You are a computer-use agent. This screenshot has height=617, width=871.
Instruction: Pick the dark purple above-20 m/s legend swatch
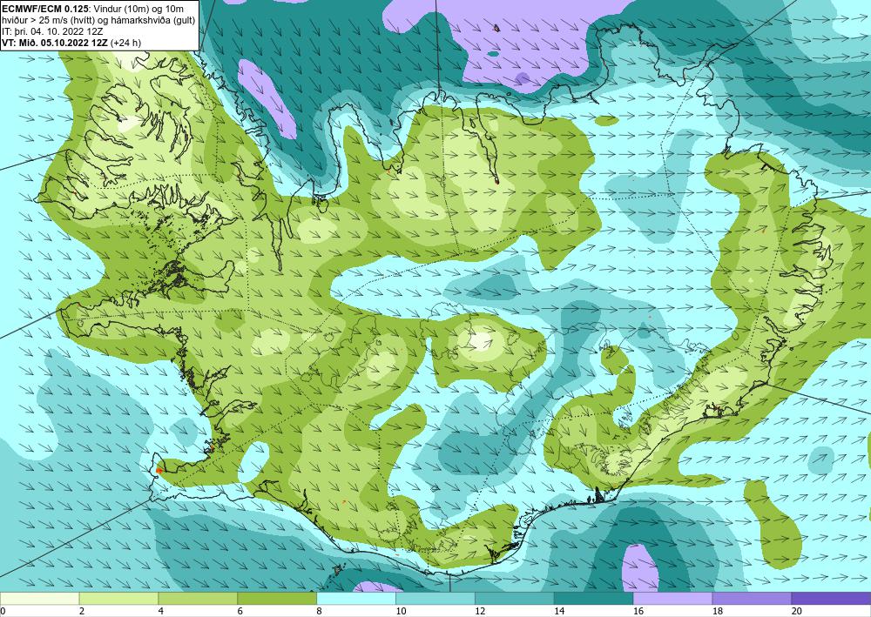click(831, 599)
